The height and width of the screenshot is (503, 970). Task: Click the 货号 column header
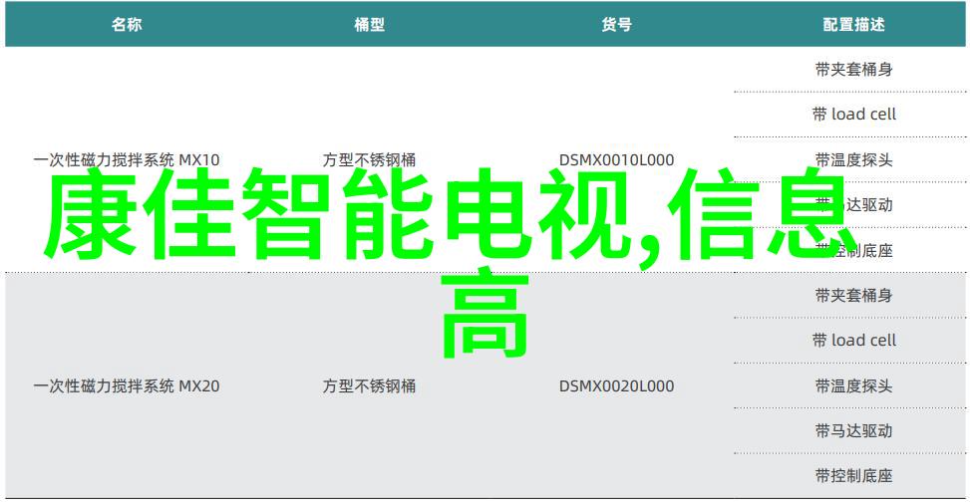point(617,25)
